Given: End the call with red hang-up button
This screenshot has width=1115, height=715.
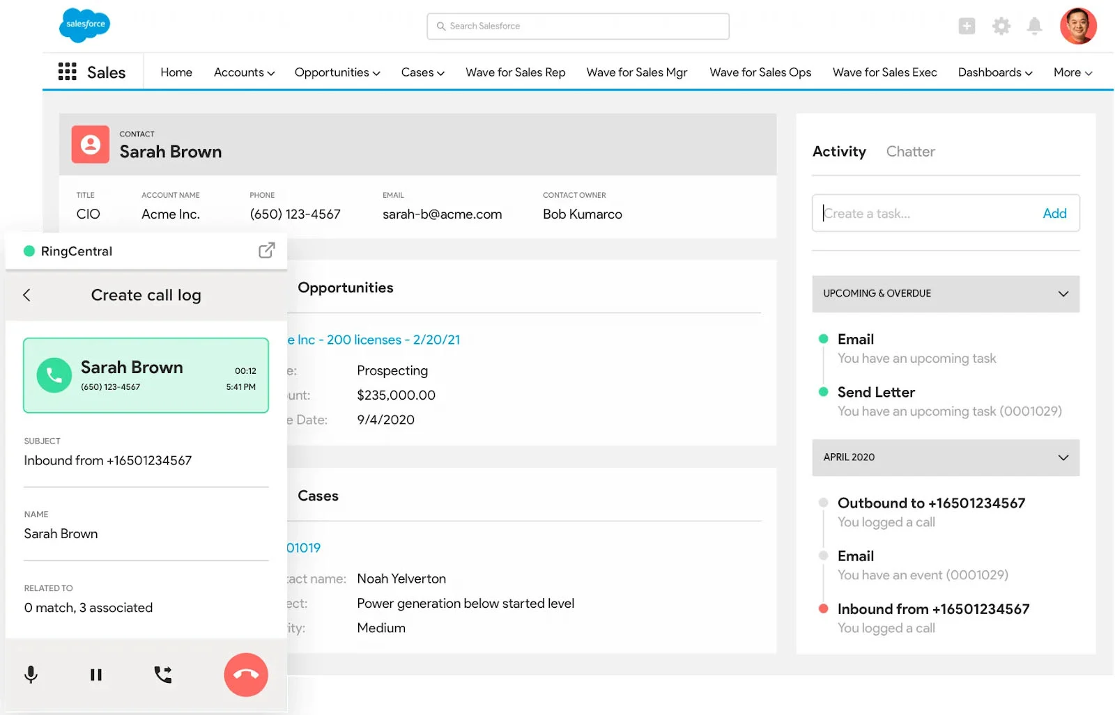Looking at the screenshot, I should click(x=246, y=675).
